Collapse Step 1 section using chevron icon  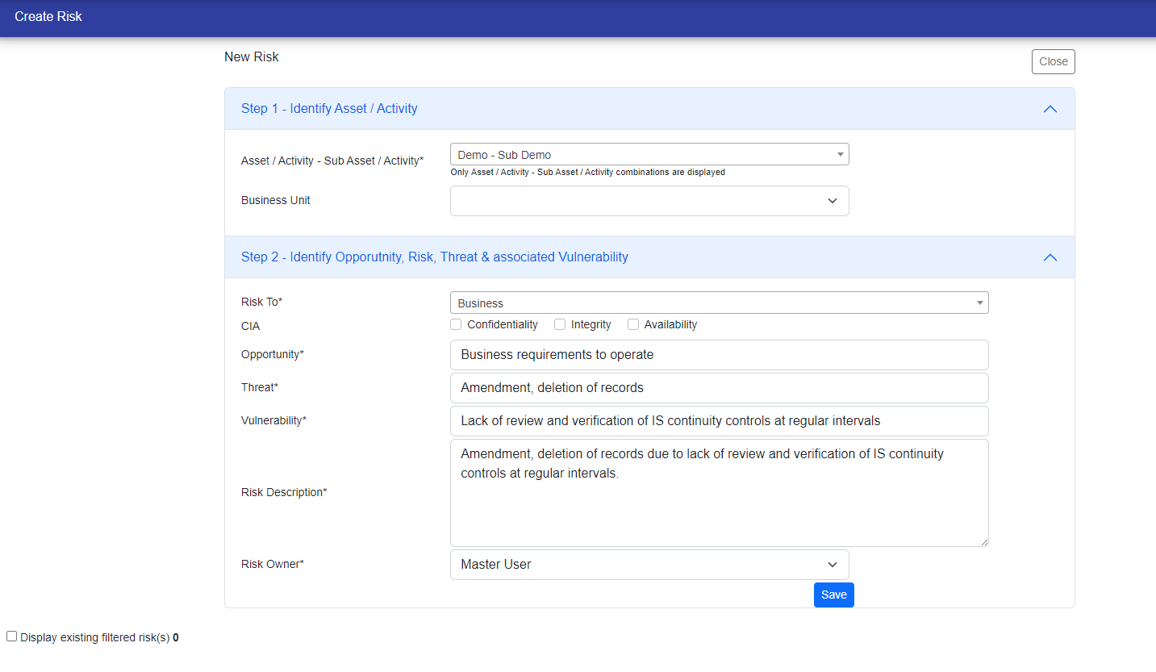coord(1050,109)
